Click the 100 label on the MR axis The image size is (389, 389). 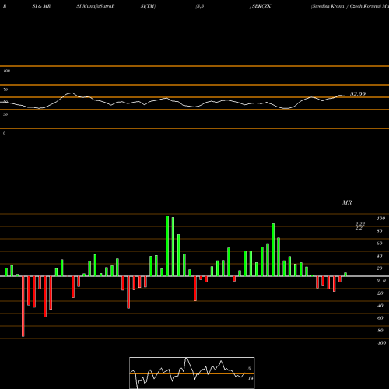(381, 219)
